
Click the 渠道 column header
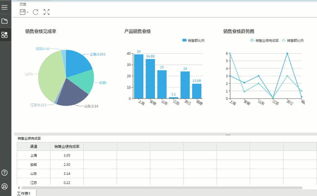(33, 146)
